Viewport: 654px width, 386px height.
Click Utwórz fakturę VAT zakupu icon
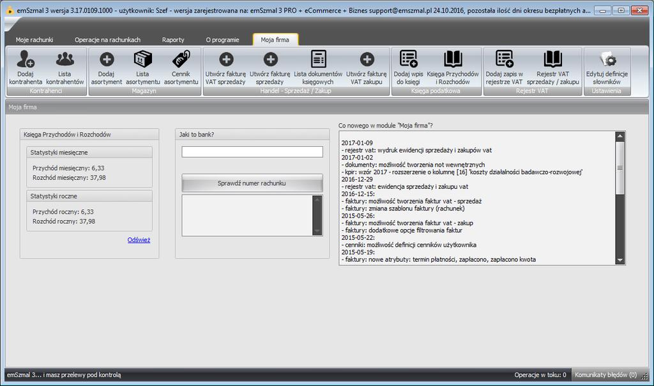[367, 59]
